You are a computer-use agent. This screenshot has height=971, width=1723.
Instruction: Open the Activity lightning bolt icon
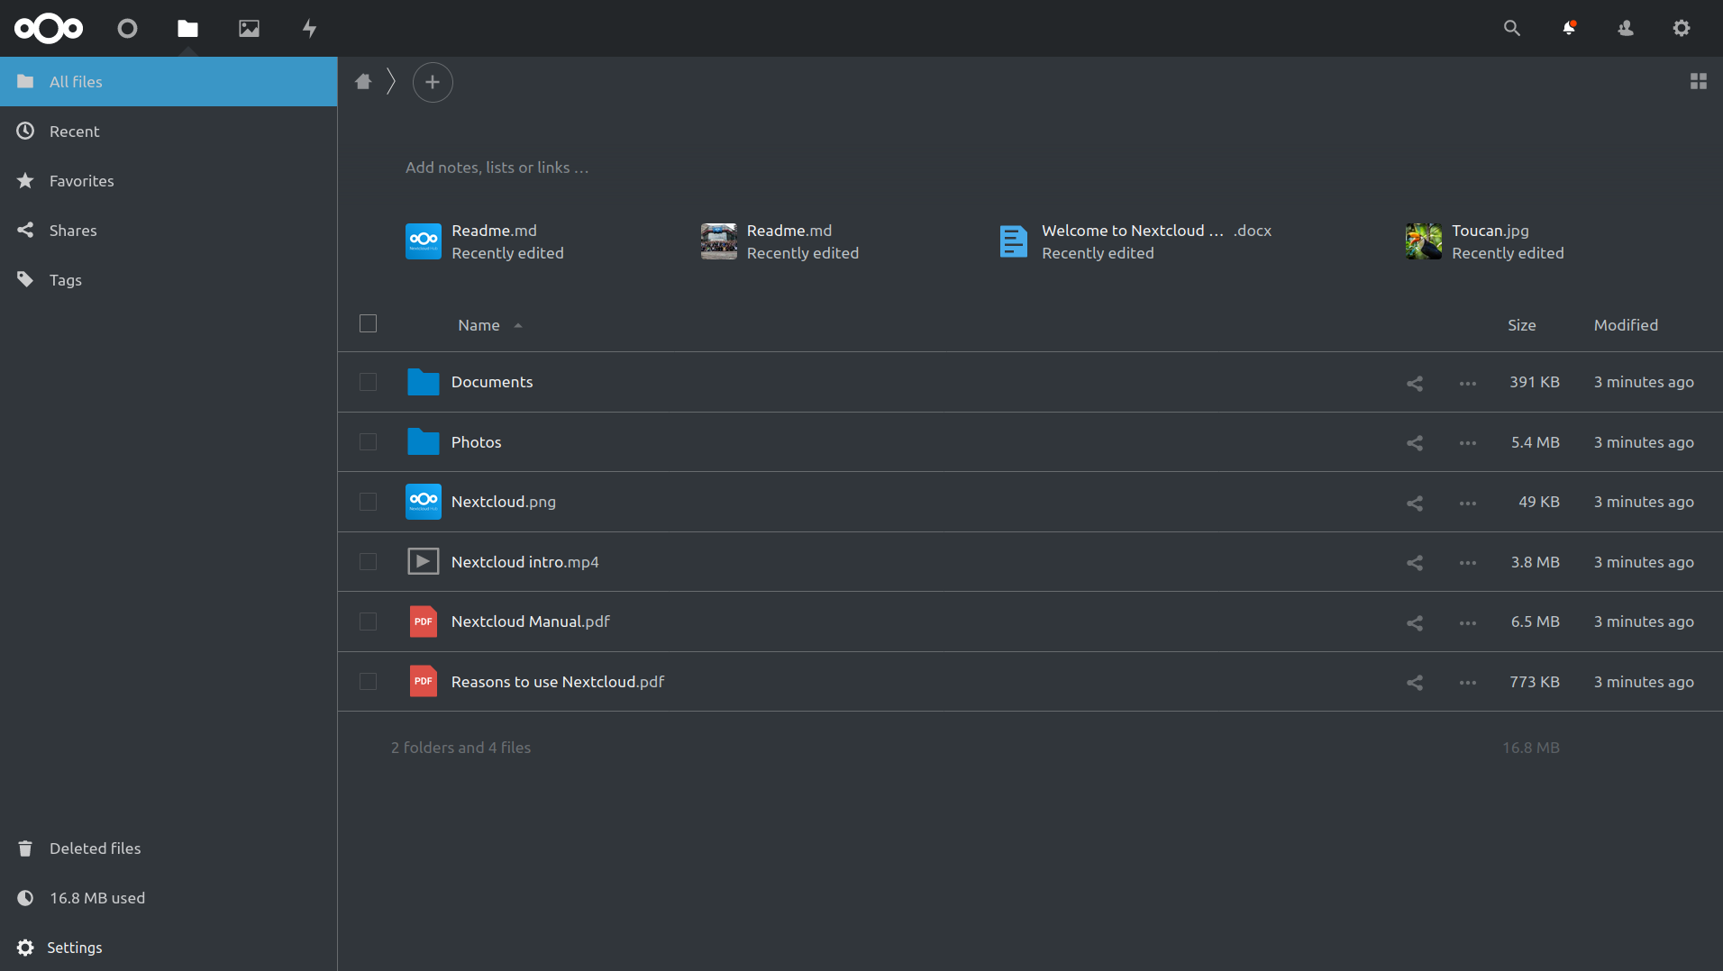pyautogui.click(x=309, y=28)
